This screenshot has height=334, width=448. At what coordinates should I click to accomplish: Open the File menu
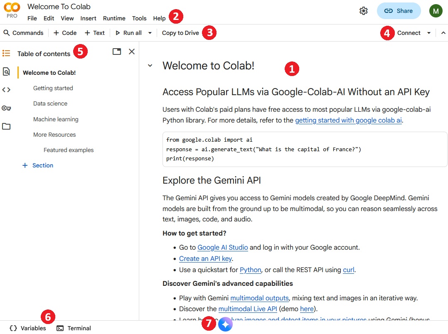pyautogui.click(x=32, y=18)
